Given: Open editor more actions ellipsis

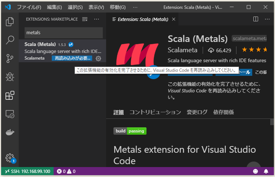Looking at the screenshot, I should click(267, 19).
